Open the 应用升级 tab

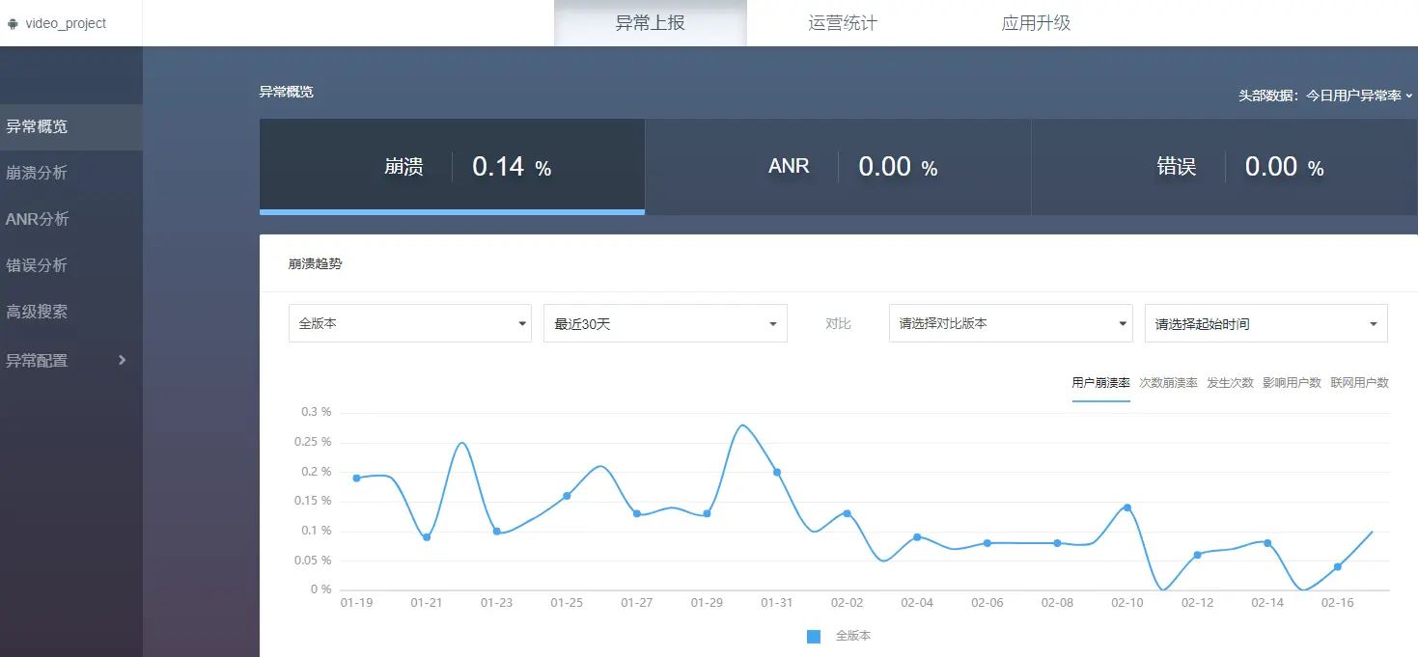[x=1034, y=22]
